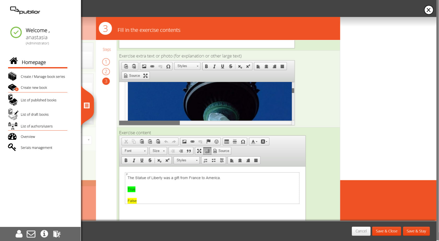
Task: View Source in Exercise content editor
Action: click(x=221, y=151)
